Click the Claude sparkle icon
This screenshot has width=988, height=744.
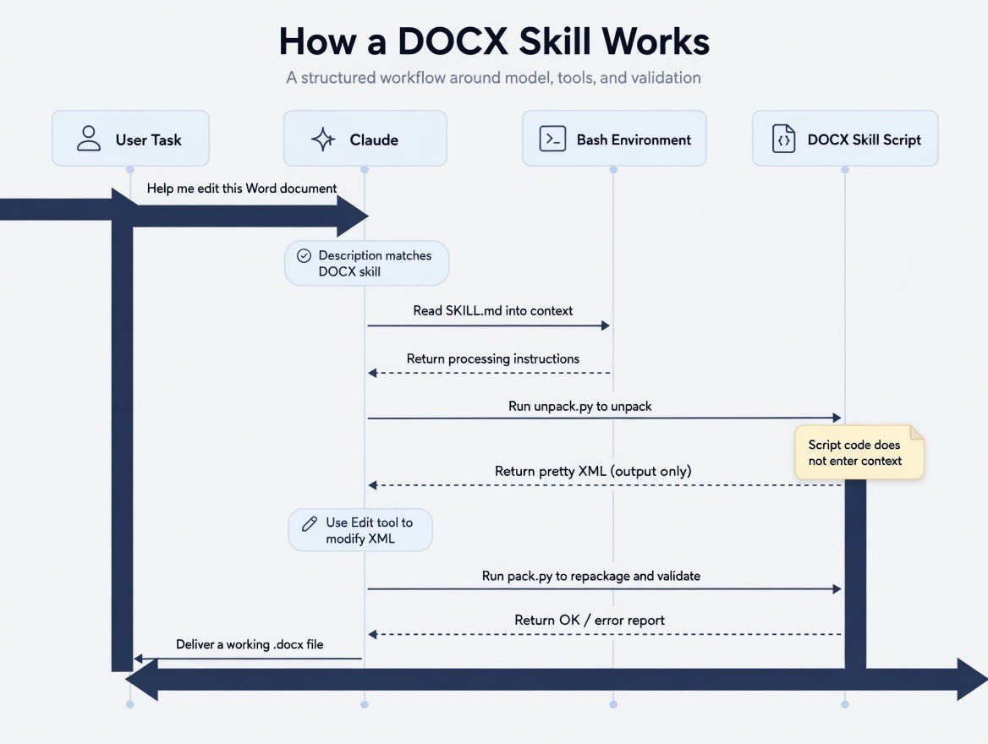coord(323,139)
